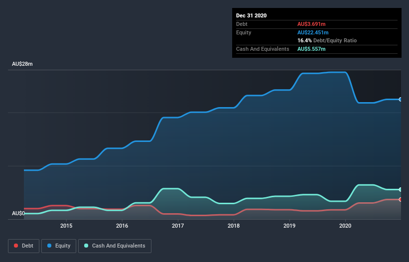Click the AU$0 y-axis label
The height and width of the screenshot is (262, 409).
(19, 214)
